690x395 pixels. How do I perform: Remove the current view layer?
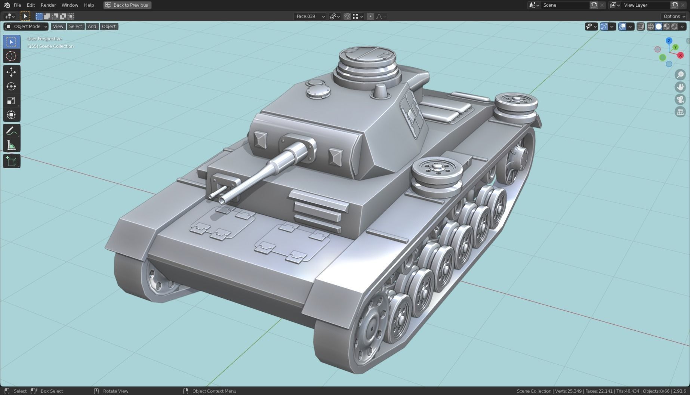pyautogui.click(x=683, y=5)
